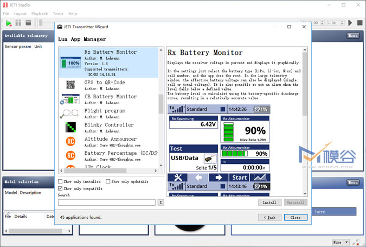This screenshot has width=366, height=247.
Task: Select the CB Battery Monitor app
Action: tap(108, 99)
